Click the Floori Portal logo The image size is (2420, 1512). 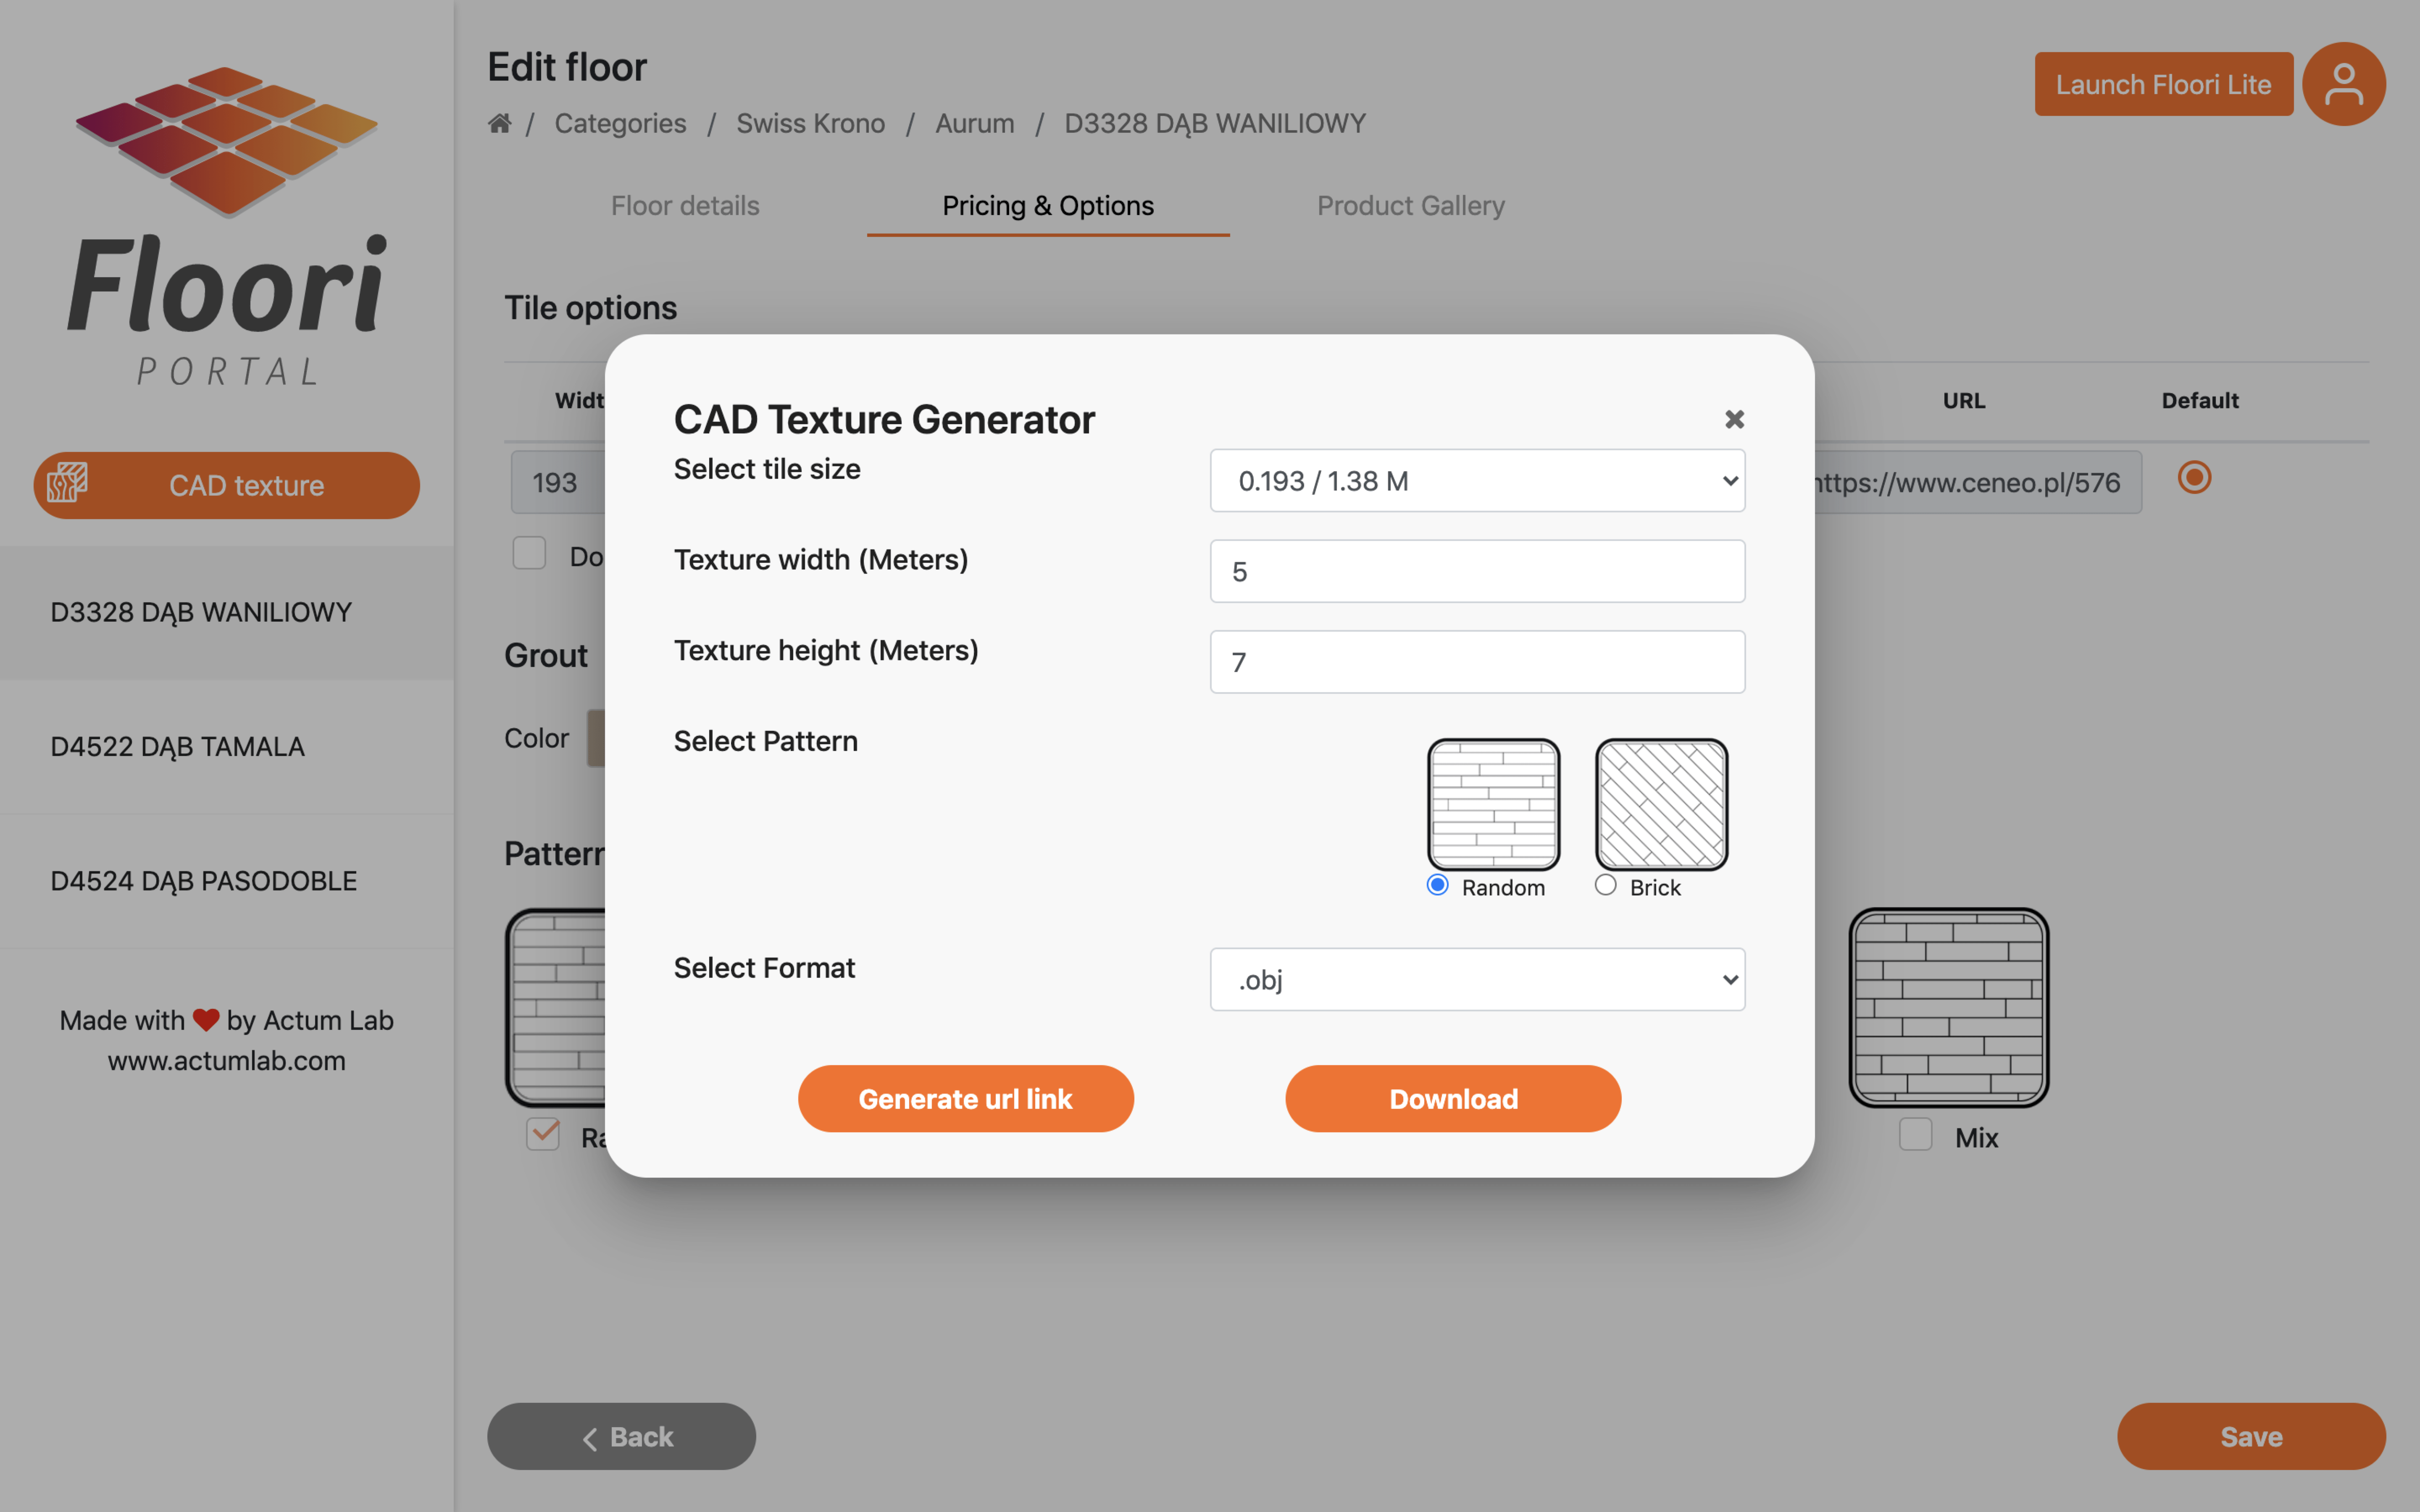click(227, 226)
